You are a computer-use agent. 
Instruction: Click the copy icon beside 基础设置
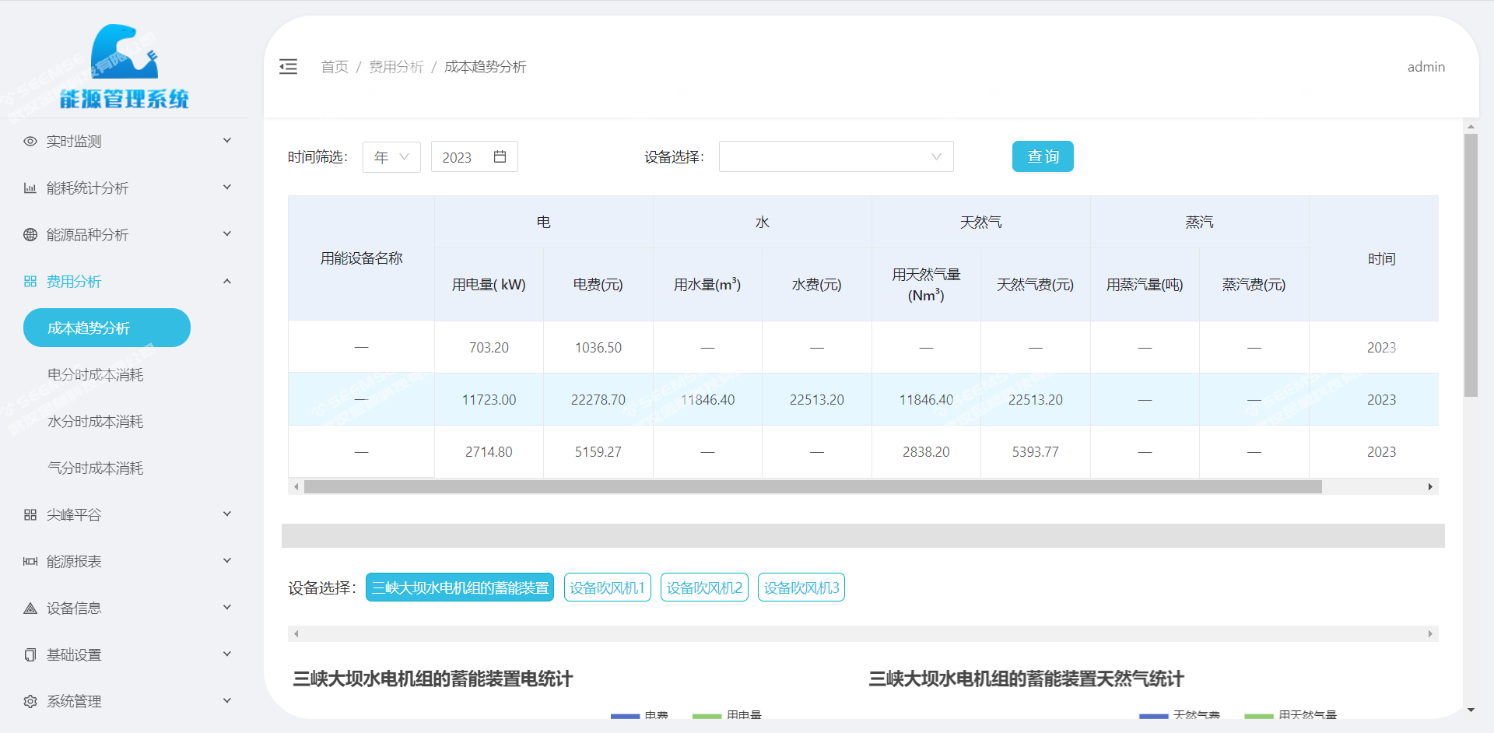30,655
